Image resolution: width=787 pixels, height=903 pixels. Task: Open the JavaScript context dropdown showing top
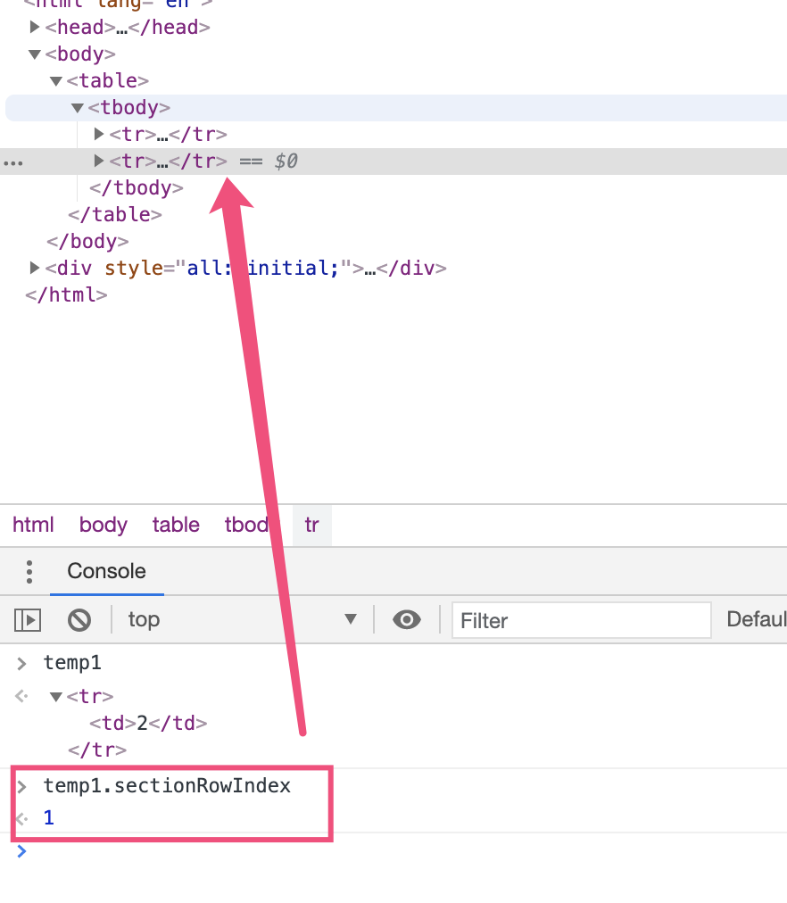(243, 619)
